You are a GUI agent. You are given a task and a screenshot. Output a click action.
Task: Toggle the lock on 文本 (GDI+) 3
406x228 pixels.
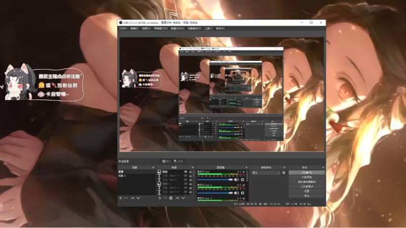pos(191,188)
